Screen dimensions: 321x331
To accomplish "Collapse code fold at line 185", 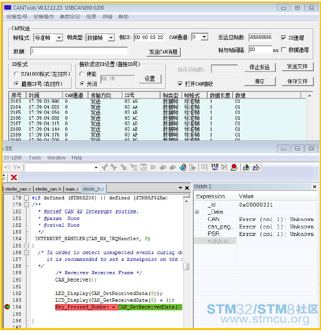I will click(26, 245).
